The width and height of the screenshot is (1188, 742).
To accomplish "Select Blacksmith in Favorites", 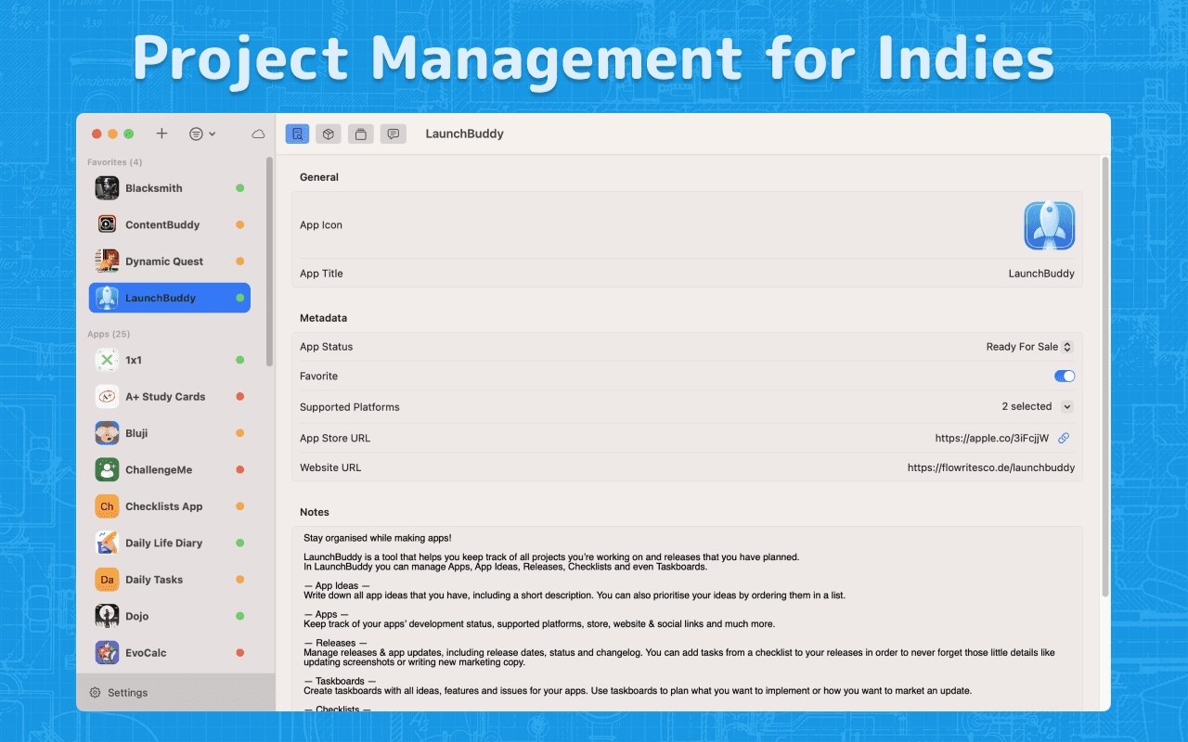I will pyautogui.click(x=170, y=188).
